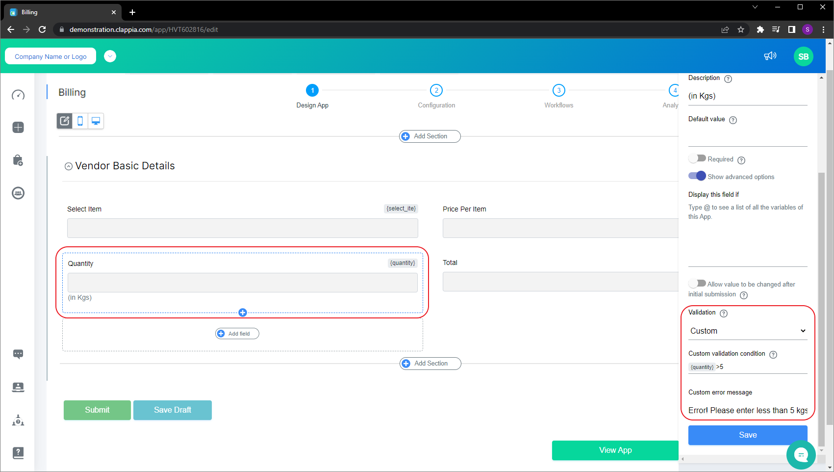
Task: Click the announcements megaphone icon
Action: [770, 56]
